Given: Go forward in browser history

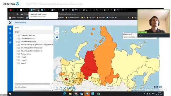Looking at the screenshot, I should 14,14.
